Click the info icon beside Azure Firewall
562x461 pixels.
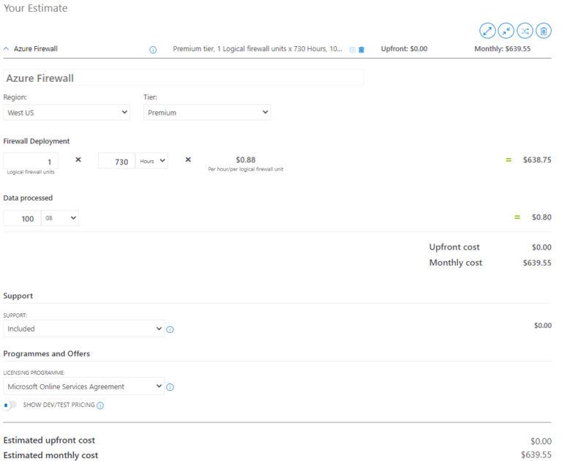[x=153, y=50]
